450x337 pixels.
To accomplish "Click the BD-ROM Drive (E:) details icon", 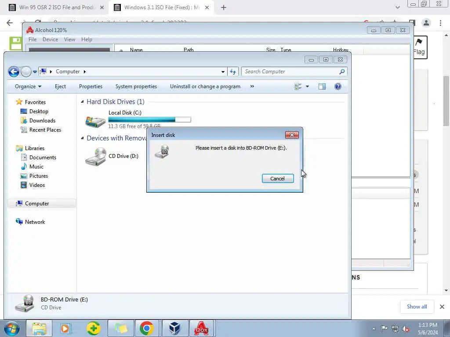I will point(25,303).
